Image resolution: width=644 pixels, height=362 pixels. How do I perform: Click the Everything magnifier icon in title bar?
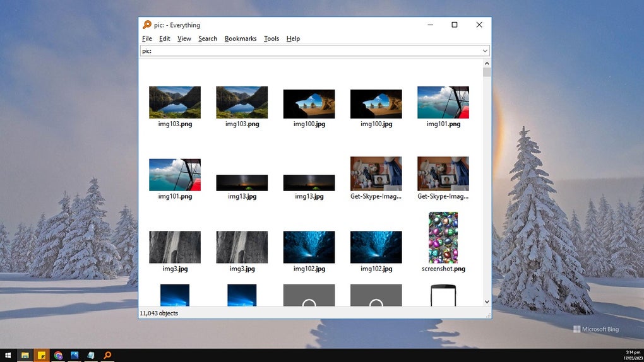pos(147,25)
